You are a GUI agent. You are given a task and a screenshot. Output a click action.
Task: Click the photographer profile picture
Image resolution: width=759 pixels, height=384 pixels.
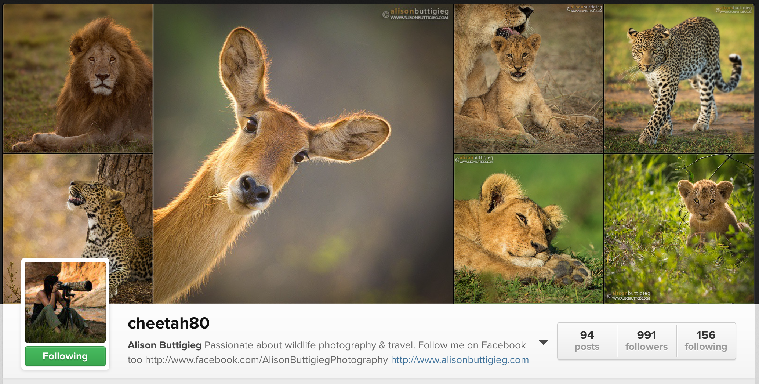coord(65,302)
